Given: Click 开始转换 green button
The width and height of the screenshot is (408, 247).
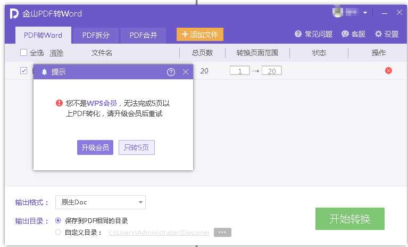Looking at the screenshot, I should [350, 219].
